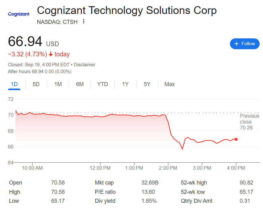Show the 1M price chart

coord(58,84)
